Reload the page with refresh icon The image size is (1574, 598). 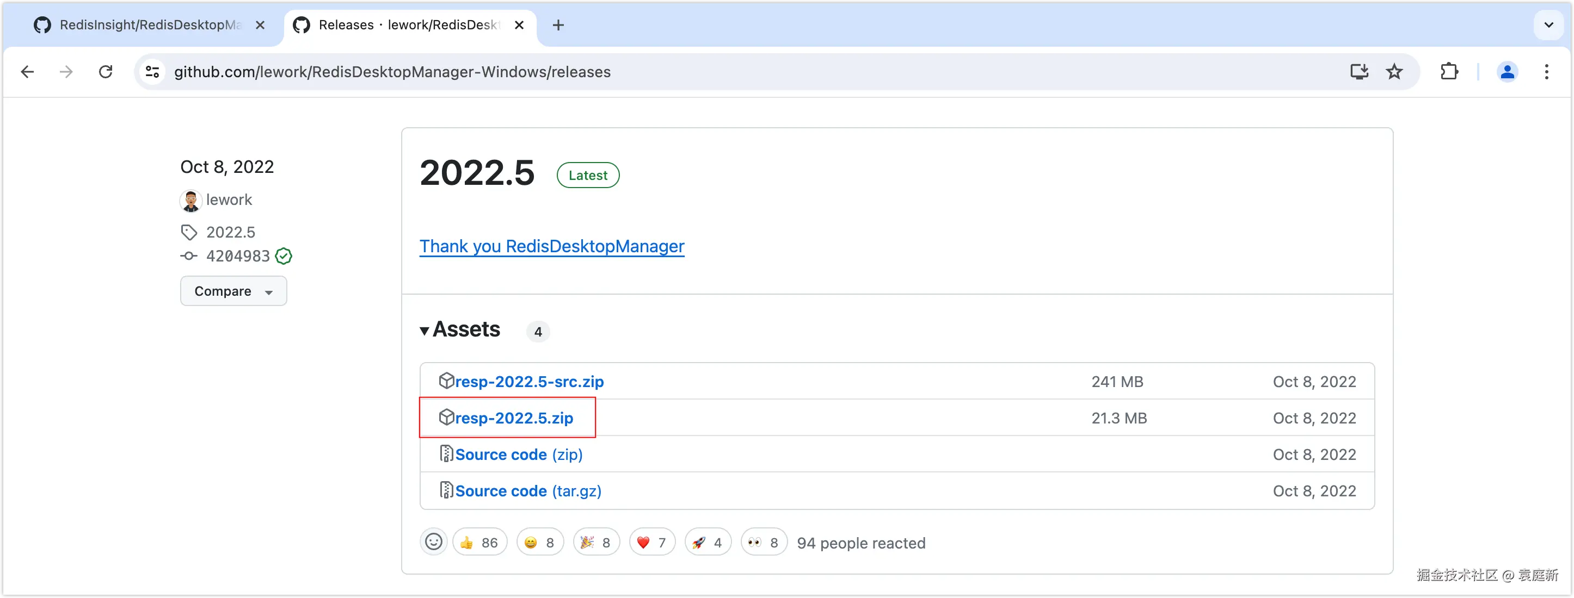point(106,72)
